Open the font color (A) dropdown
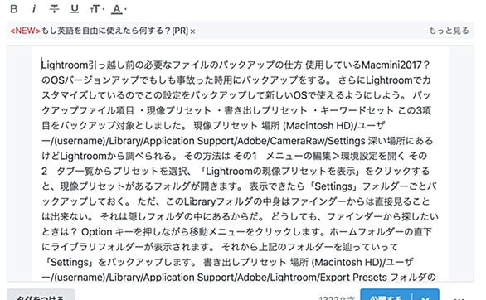This screenshot has width=486, height=300. pos(119,9)
